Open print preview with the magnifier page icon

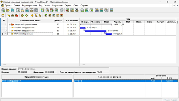click(18, 10)
